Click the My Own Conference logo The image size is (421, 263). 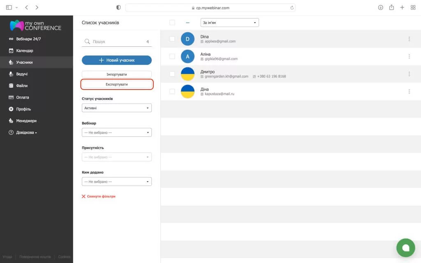(36, 25)
